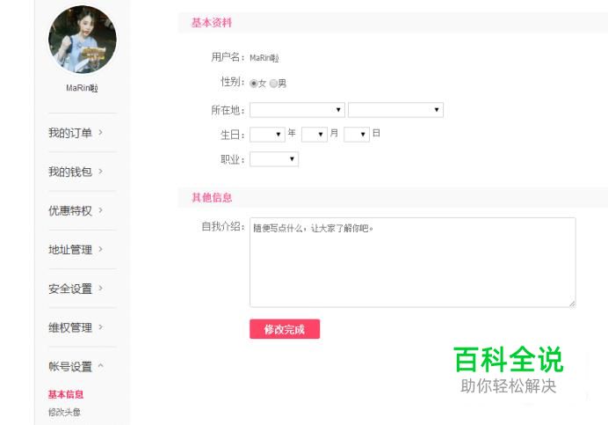This screenshot has height=425, width=608.
Task: Click into the 自我介绍 text area
Action: click(412, 262)
